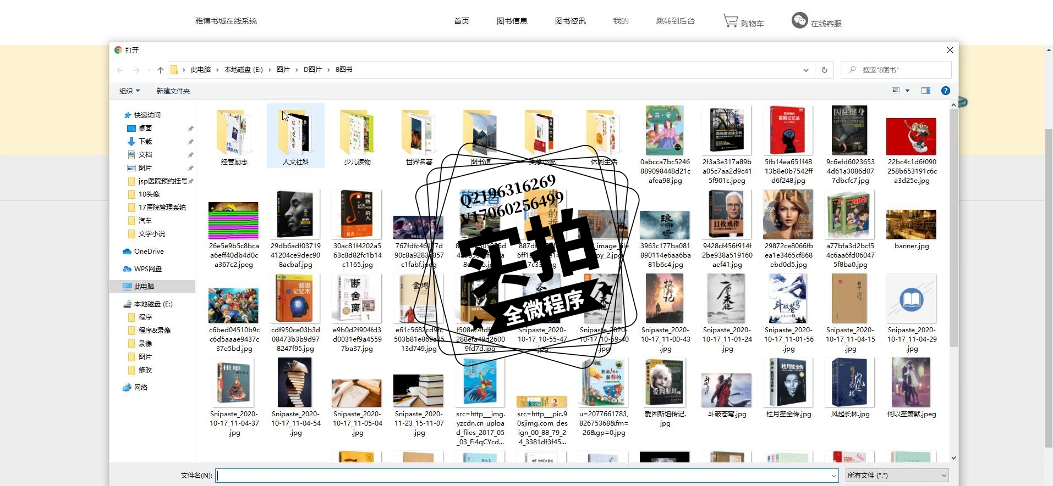Open the help question mark icon

pos(945,91)
